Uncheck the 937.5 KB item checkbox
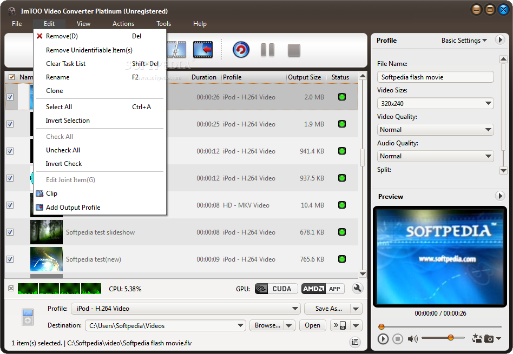The image size is (513, 354). [x=10, y=178]
